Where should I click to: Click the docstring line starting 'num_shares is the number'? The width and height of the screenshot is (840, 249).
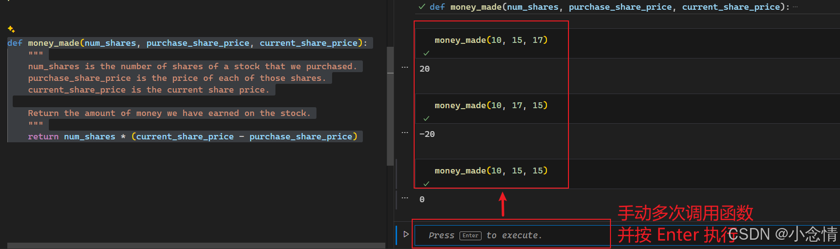[192, 66]
